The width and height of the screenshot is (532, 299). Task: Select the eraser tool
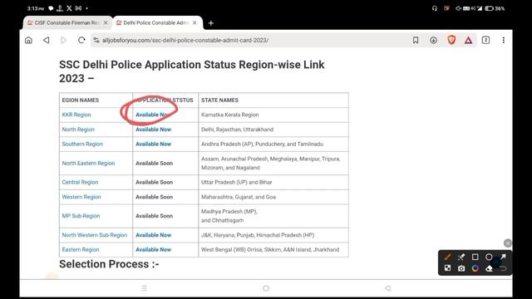coord(489,268)
